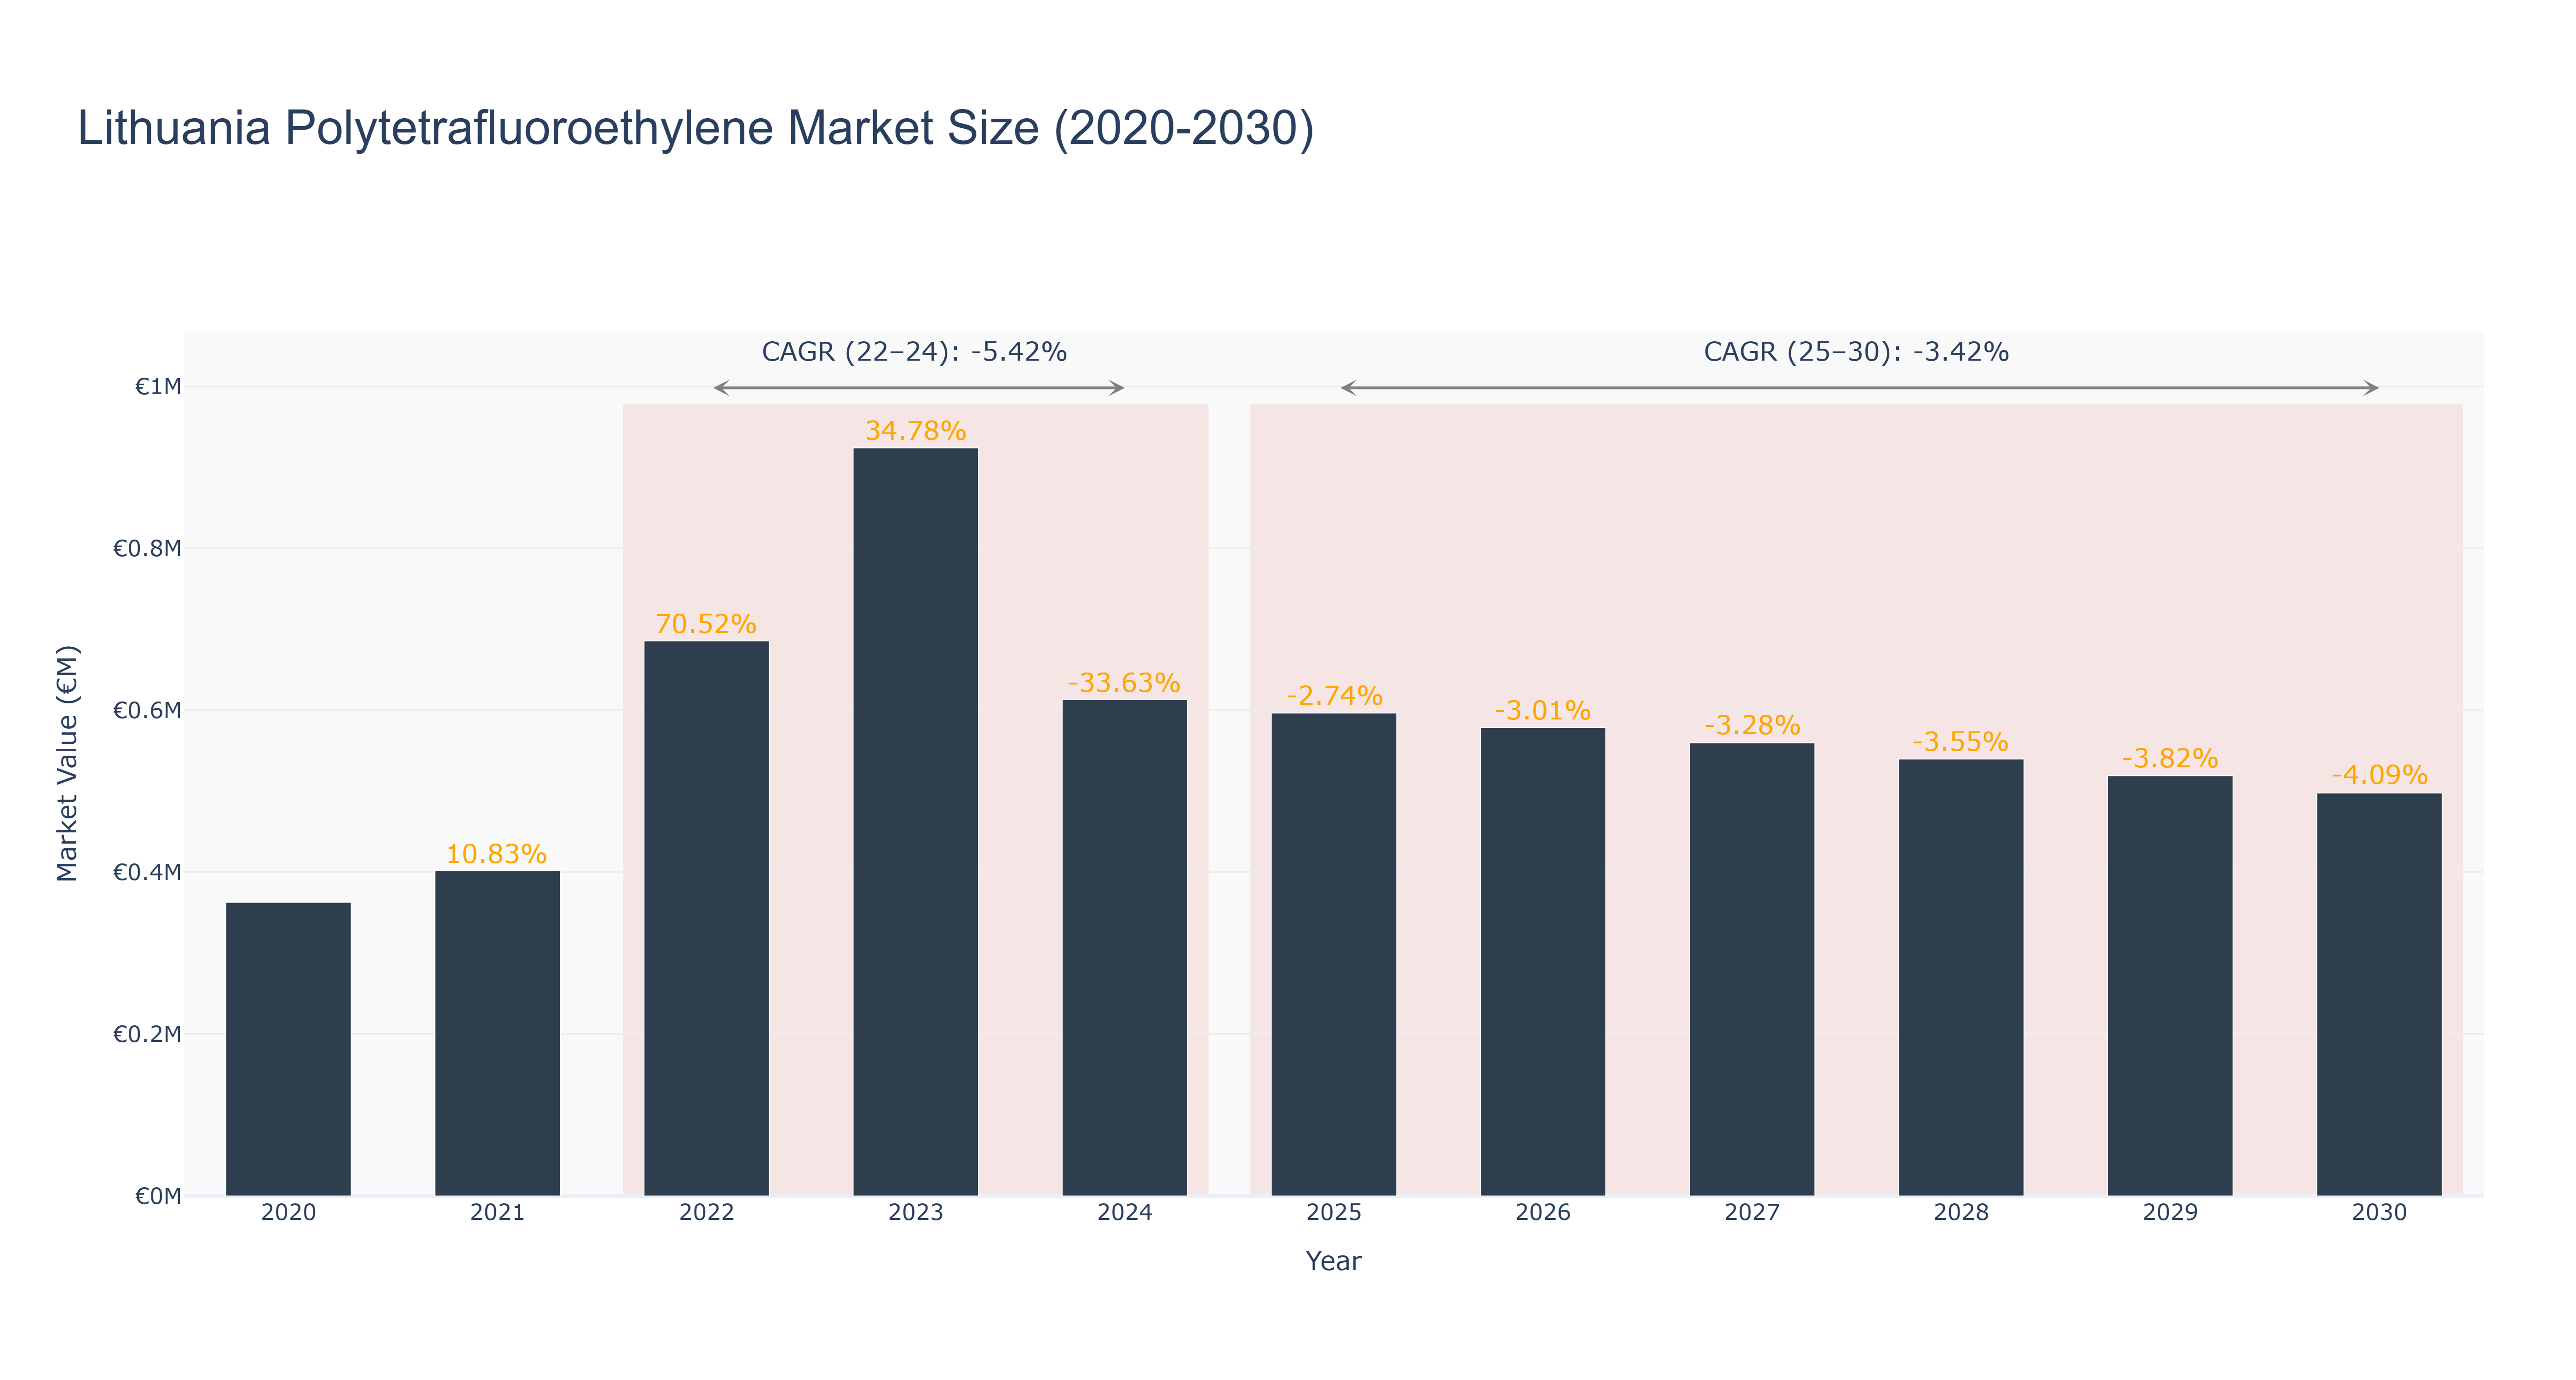Screen dimensions: 2576x1380
Task: Click the 2030 x-axis tick label
Action: 2378,1213
